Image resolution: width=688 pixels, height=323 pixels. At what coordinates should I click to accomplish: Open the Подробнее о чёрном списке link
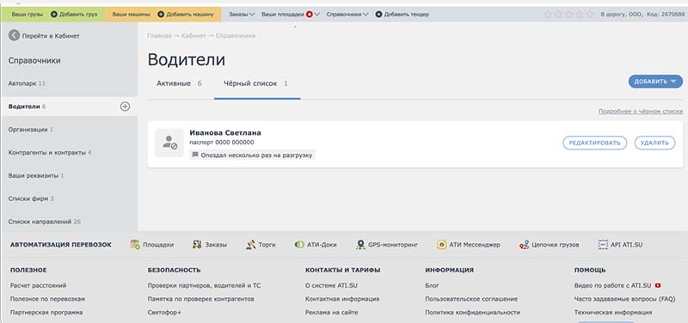point(641,112)
